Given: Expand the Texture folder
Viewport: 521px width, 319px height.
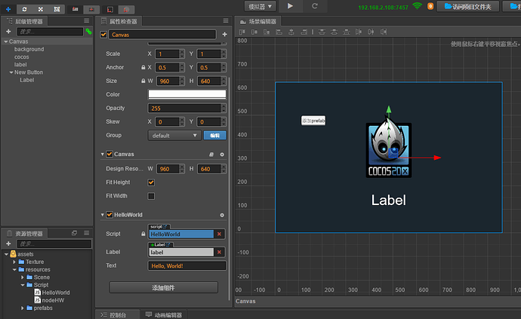Looking at the screenshot, I should [14, 262].
